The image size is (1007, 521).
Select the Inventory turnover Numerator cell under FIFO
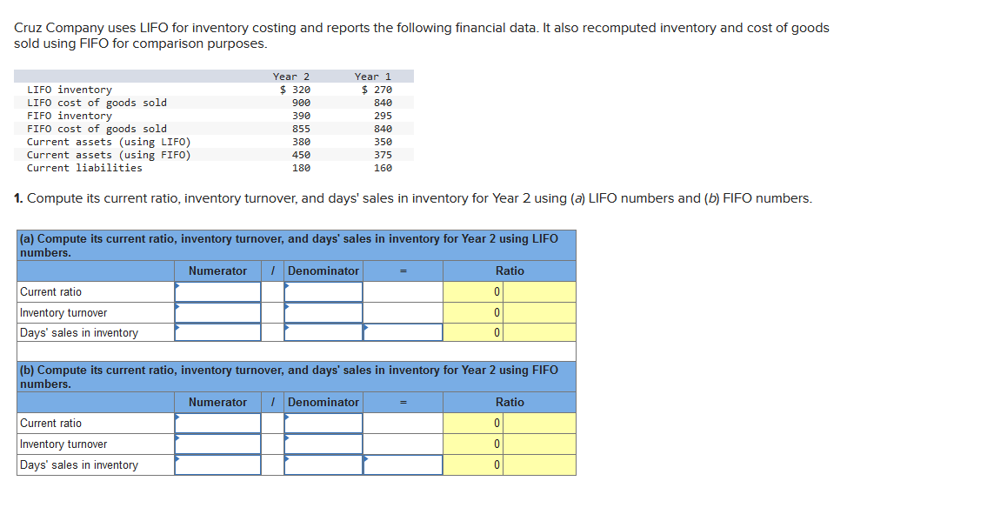coord(217,444)
